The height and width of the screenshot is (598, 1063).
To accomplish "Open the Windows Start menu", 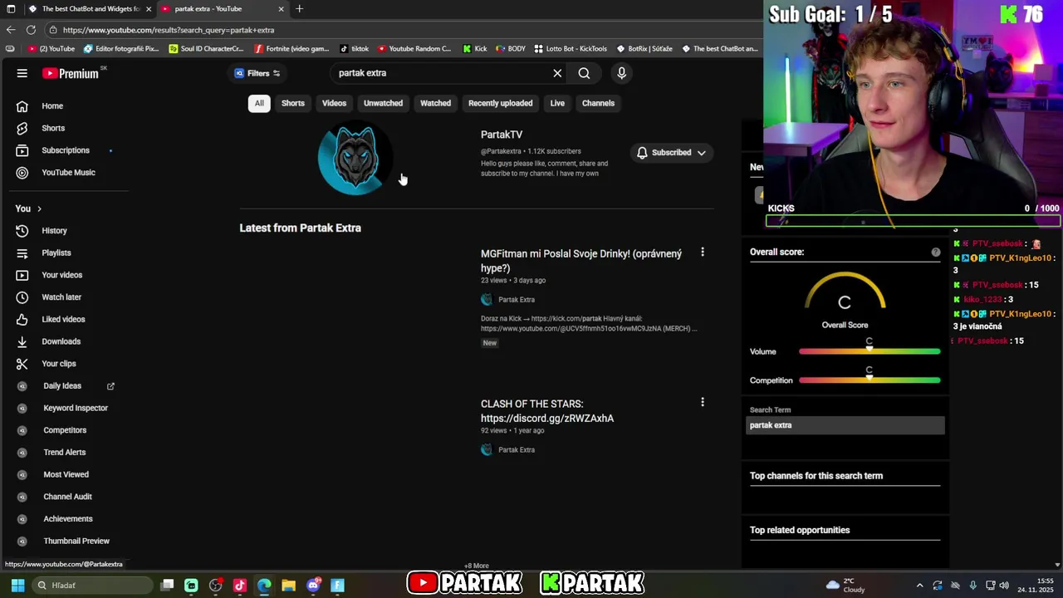I will pos(17,586).
